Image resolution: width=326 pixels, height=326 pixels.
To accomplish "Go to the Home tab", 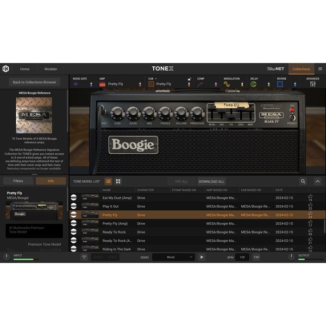I will (x=25, y=69).
